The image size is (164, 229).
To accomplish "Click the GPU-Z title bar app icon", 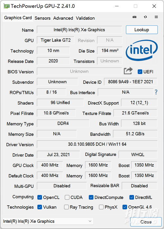I will pyautogui.click(x=7, y=6).
